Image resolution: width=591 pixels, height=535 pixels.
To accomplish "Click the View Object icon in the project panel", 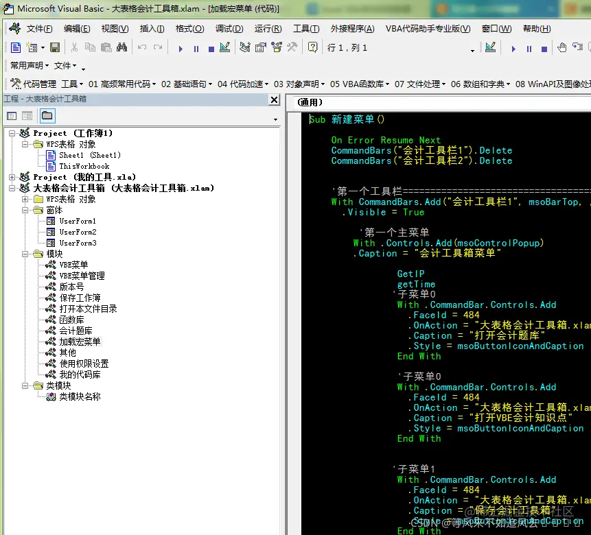I will 27,116.
